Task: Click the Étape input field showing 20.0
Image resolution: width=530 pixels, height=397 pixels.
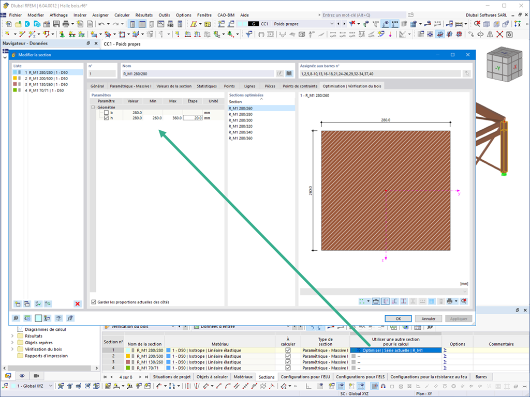Action: (193, 118)
